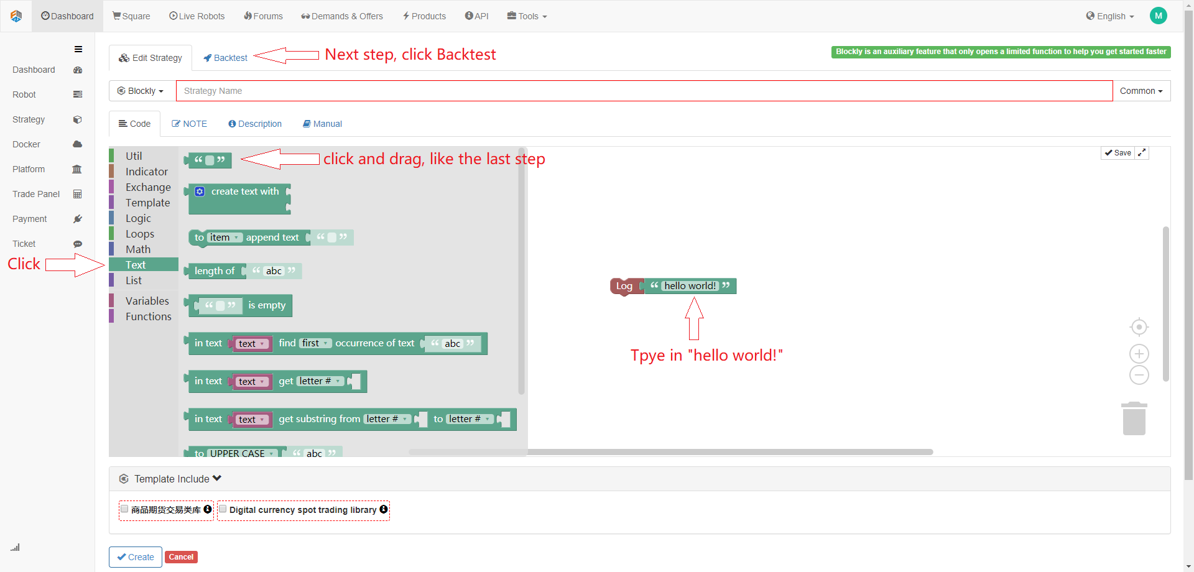The image size is (1194, 572).
Task: Zoom out the Blockly workspace
Action: [1139, 375]
